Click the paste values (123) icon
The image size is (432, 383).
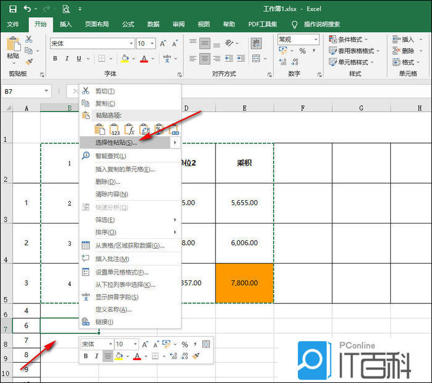tap(114, 129)
